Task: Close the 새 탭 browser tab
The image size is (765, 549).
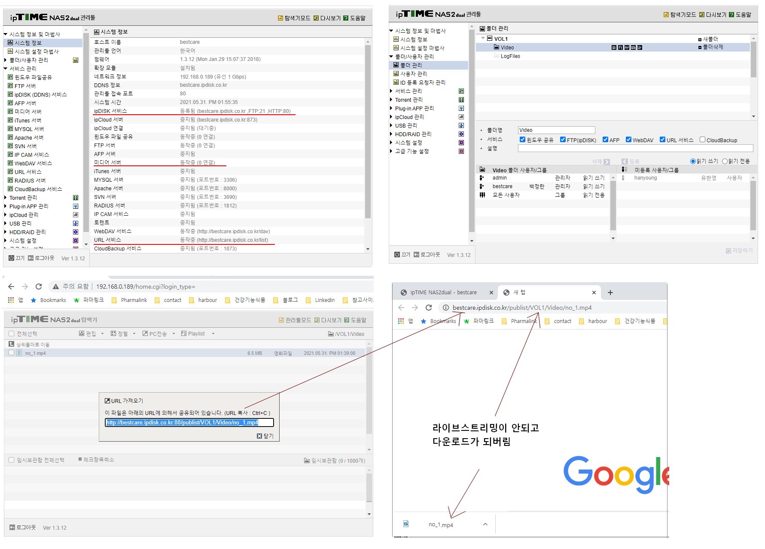Action: [594, 293]
